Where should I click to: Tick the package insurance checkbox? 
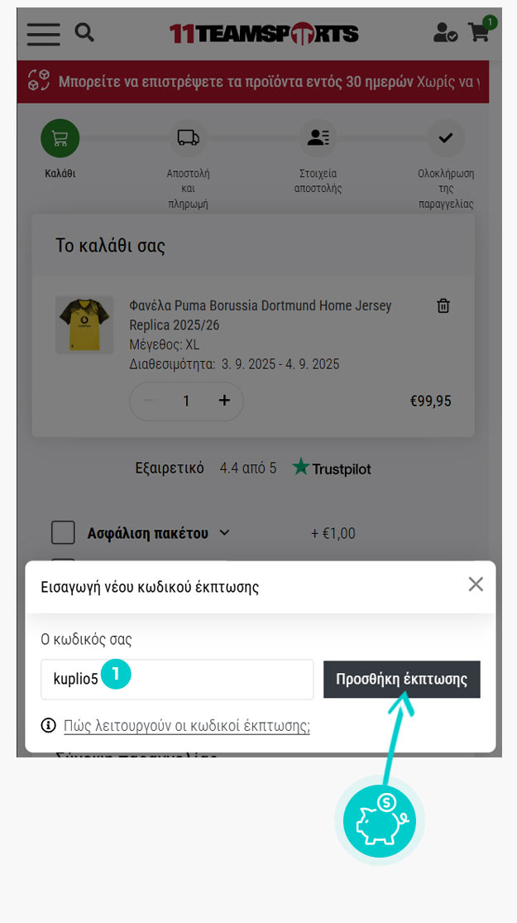coord(64,533)
